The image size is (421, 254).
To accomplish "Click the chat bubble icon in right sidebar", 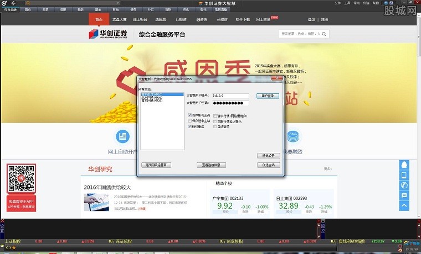I will coord(404,195).
